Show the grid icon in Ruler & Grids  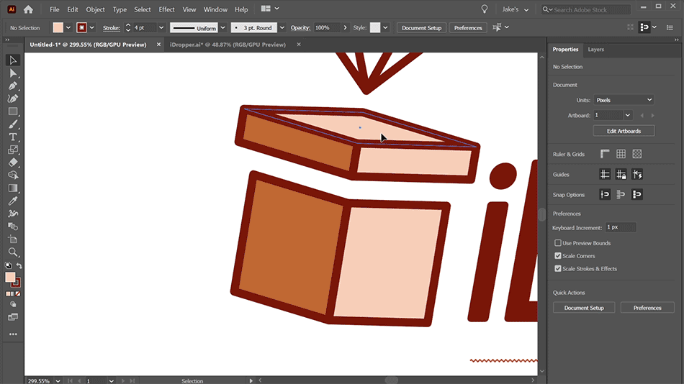(x=621, y=154)
